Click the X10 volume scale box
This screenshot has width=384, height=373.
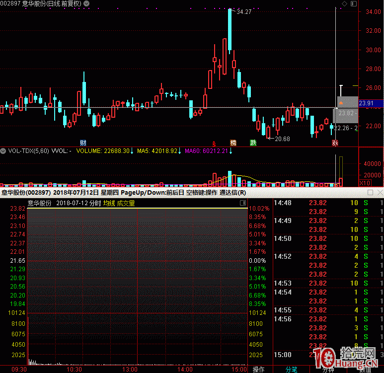[365, 183]
